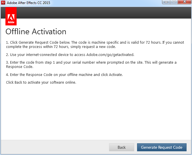Image resolution: width=192 pixels, height=155 pixels.
Task: Click the Generate Request Code button
Action: pyautogui.click(x=162, y=147)
